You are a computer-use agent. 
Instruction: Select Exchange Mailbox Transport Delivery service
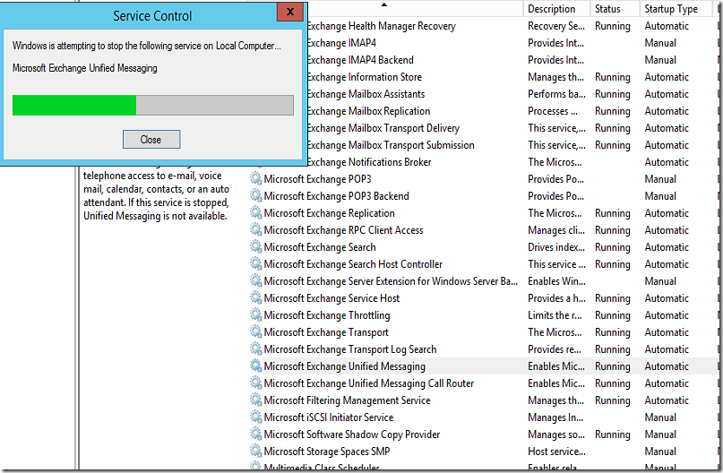383,128
